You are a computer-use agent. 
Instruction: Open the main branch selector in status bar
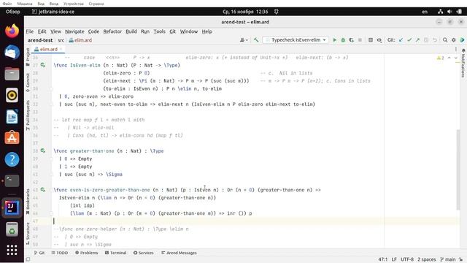point(448,259)
